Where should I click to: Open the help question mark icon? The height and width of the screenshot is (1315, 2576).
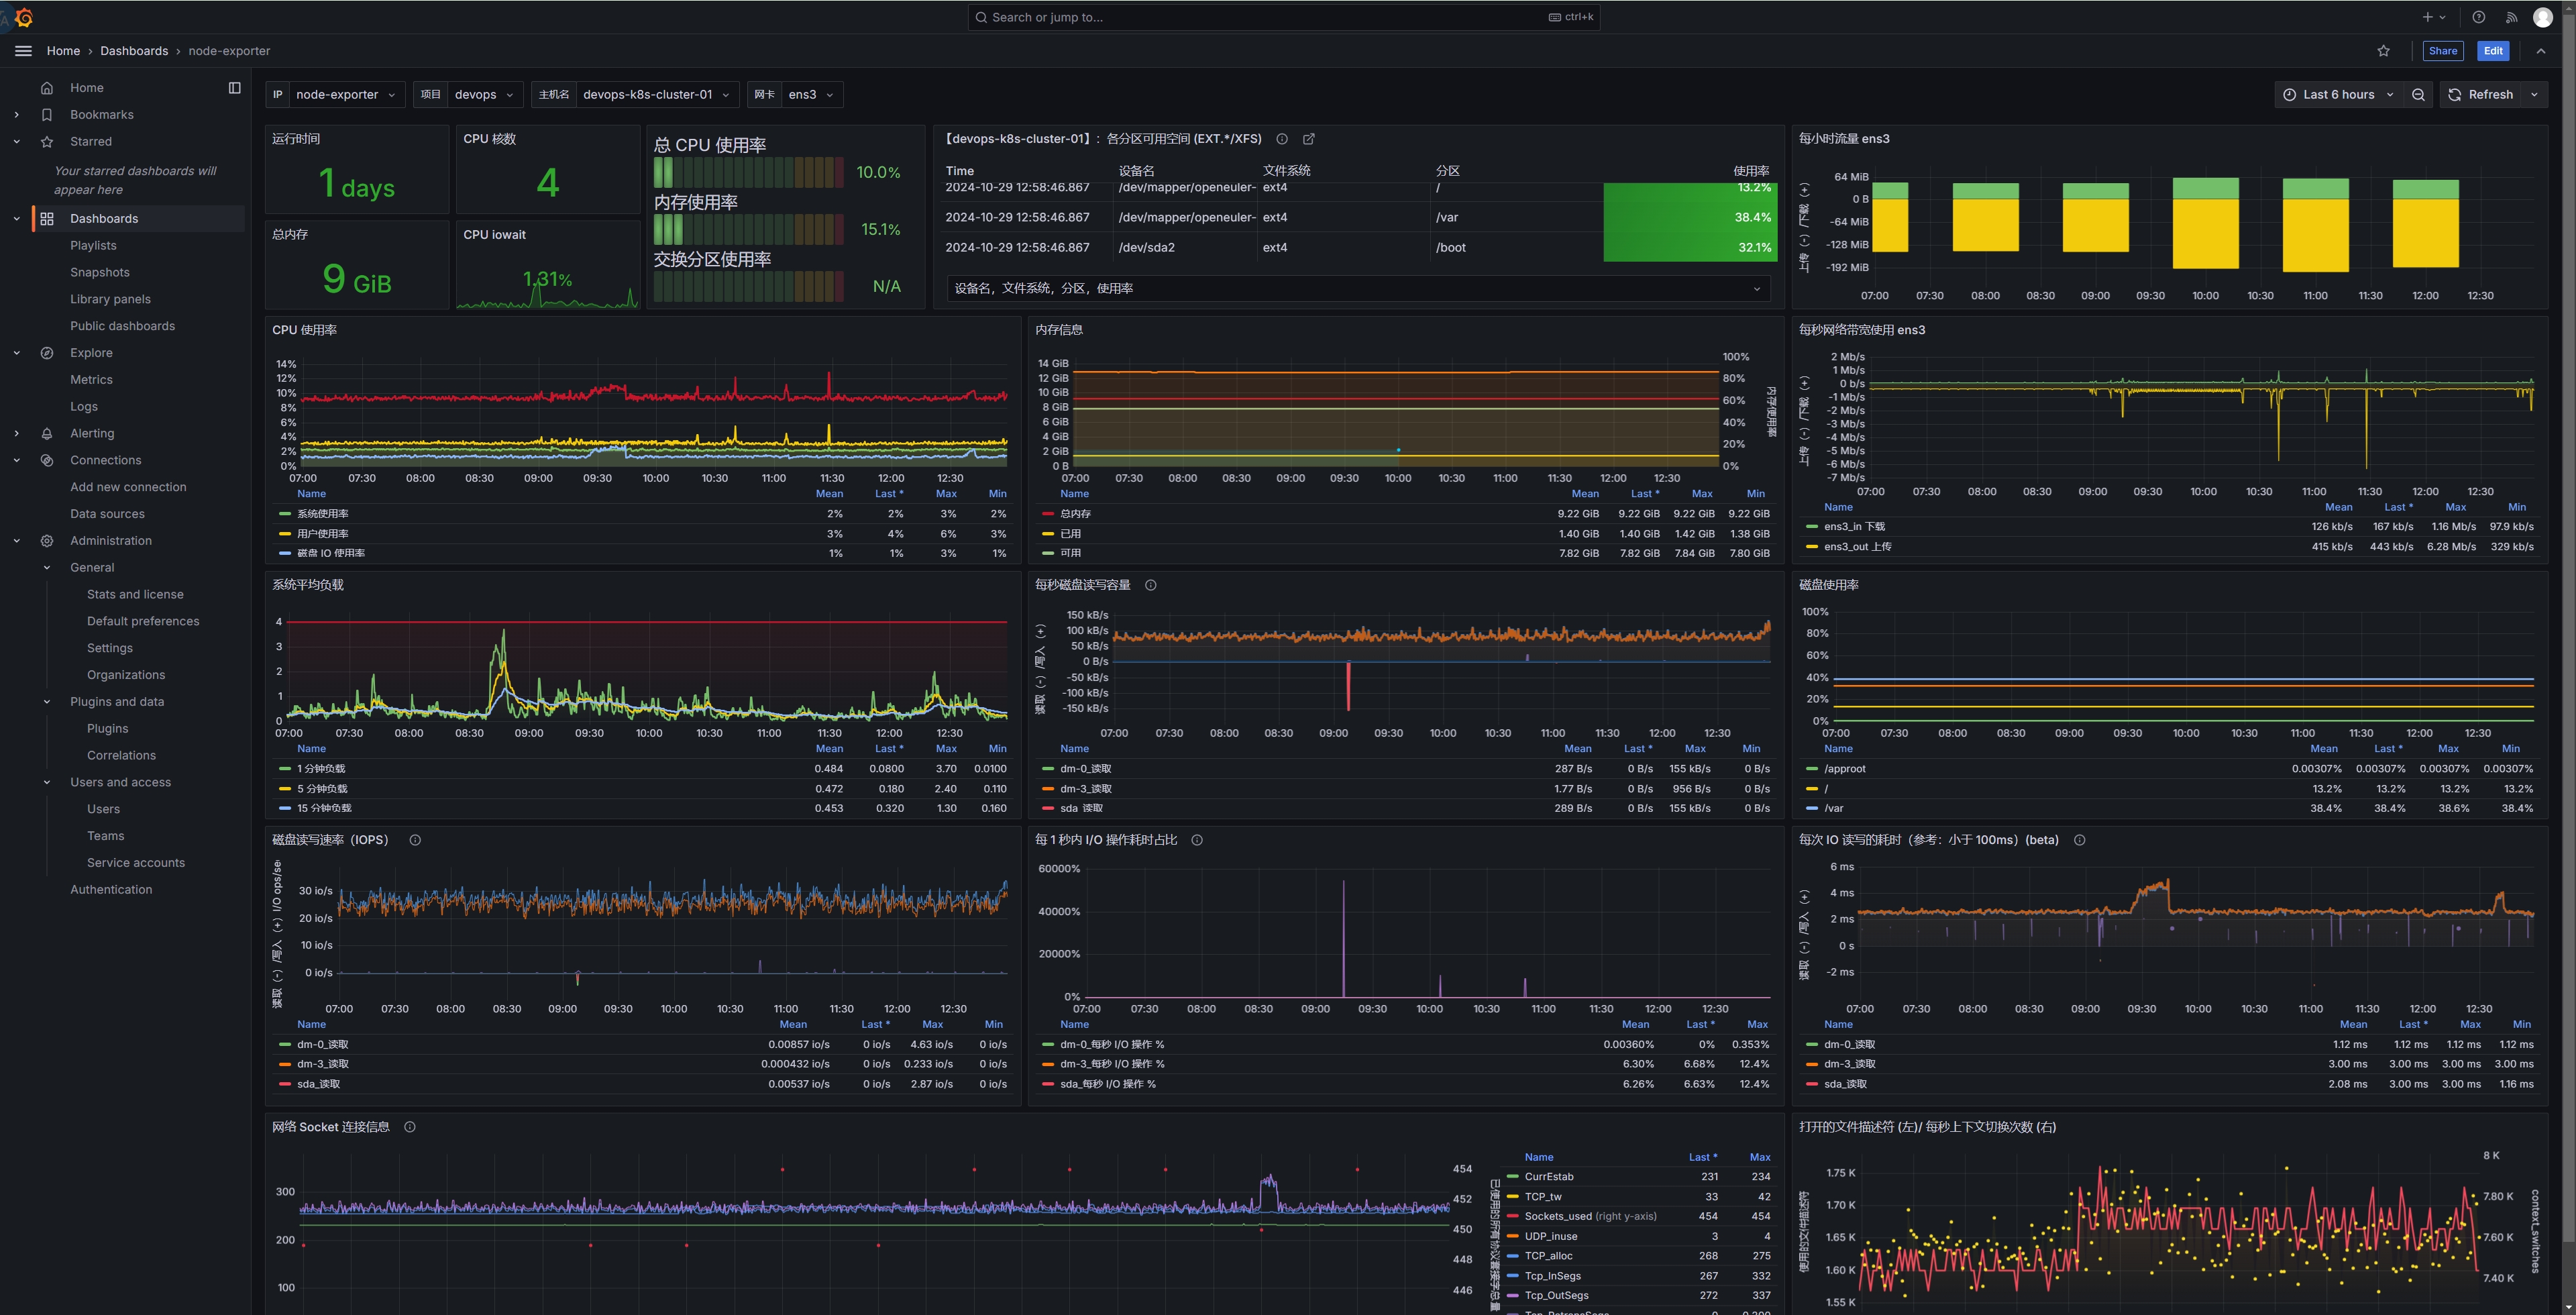point(2478,17)
